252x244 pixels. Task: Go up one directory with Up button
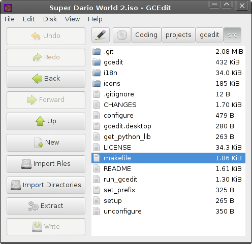[46, 121]
